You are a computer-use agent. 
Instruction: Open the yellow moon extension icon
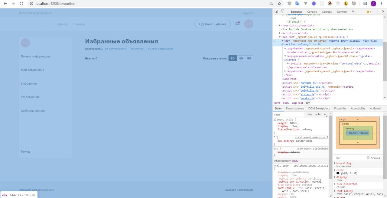click(346, 4)
